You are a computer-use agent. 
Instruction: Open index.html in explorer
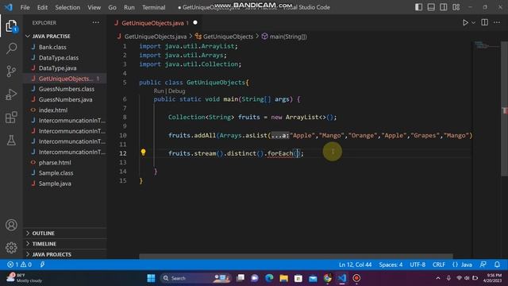coord(53,110)
